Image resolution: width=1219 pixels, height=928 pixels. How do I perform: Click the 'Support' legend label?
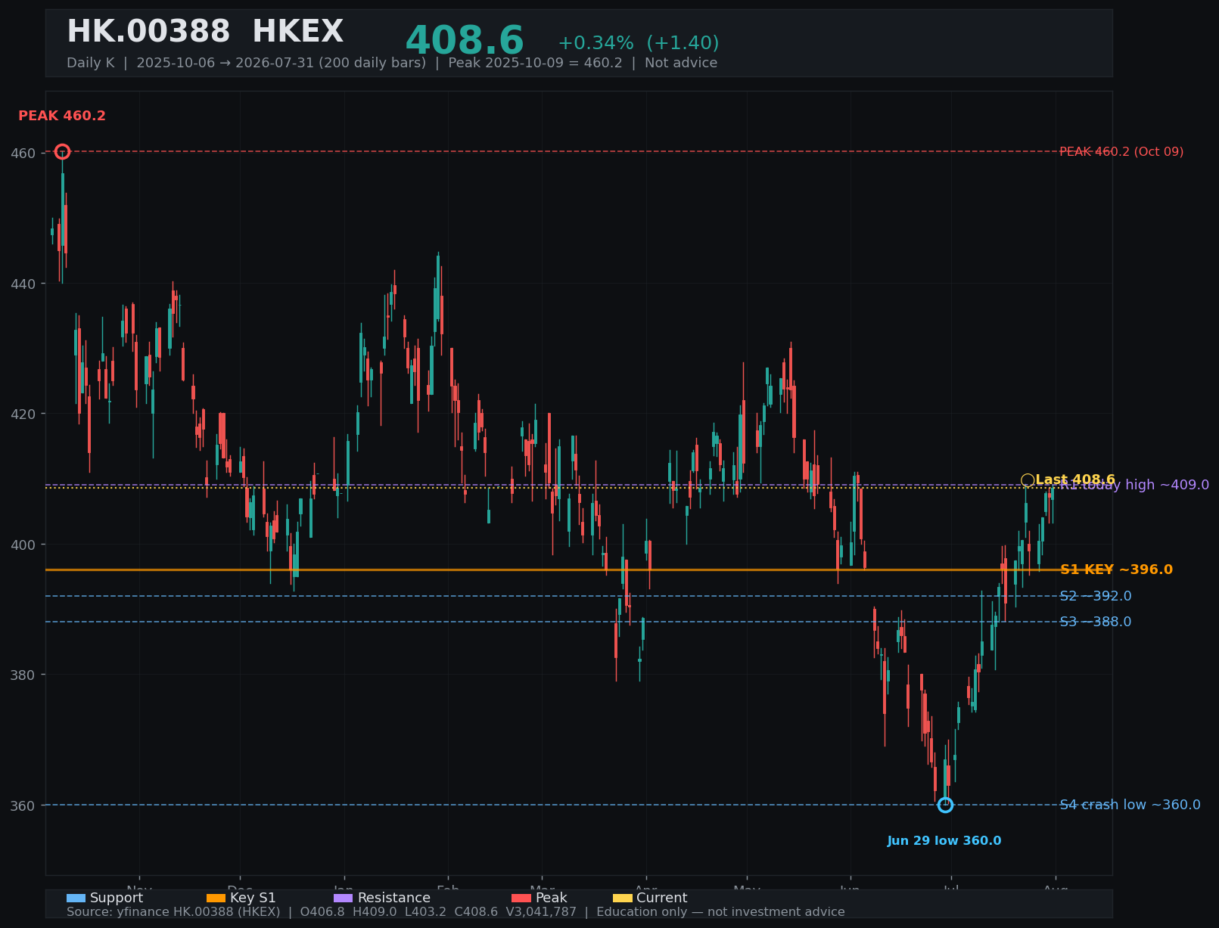pos(117,899)
